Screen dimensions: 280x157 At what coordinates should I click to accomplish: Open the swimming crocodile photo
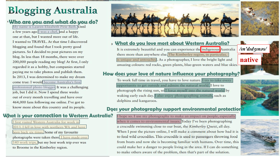(259, 137)
